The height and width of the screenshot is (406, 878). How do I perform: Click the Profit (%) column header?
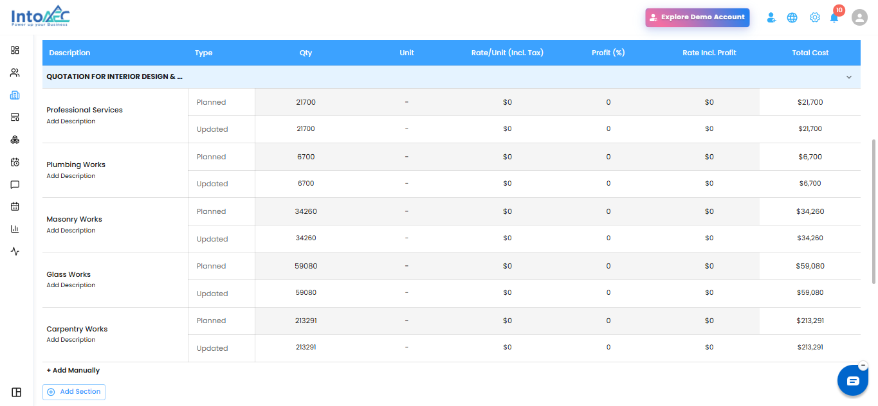point(608,53)
